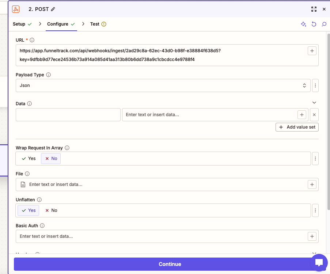The width and height of the screenshot is (330, 274).
Task: Set Unflatten to No
Action: coord(51,210)
